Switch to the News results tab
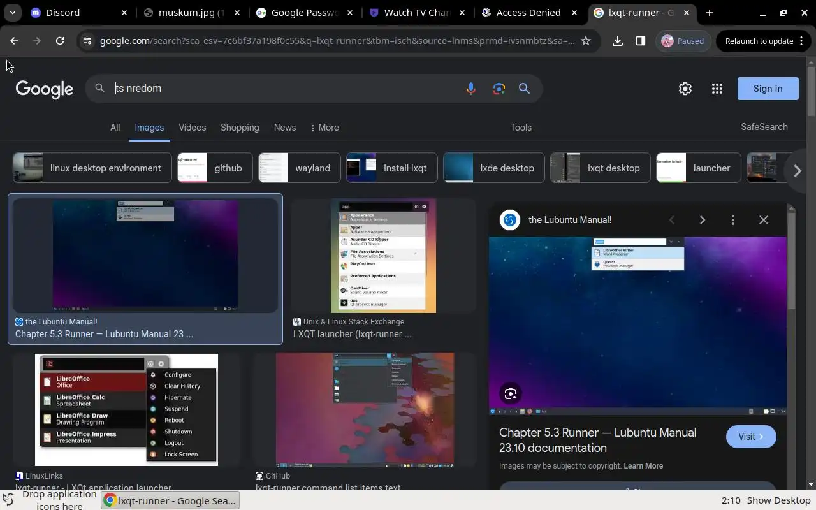 (285, 127)
